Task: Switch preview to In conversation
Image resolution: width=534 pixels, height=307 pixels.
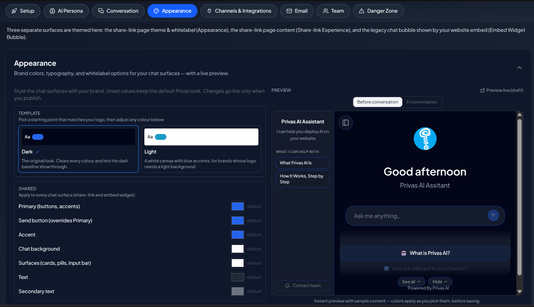Action: [422, 102]
